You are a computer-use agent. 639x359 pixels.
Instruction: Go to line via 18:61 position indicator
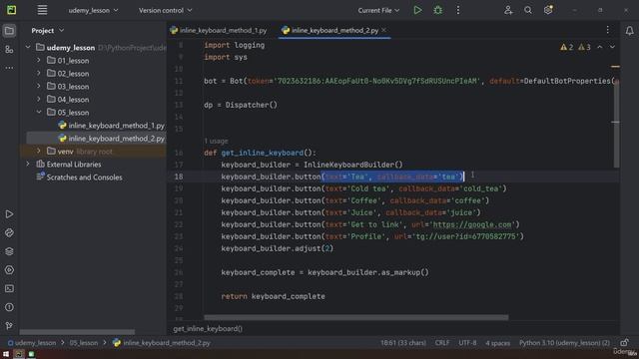coord(403,343)
